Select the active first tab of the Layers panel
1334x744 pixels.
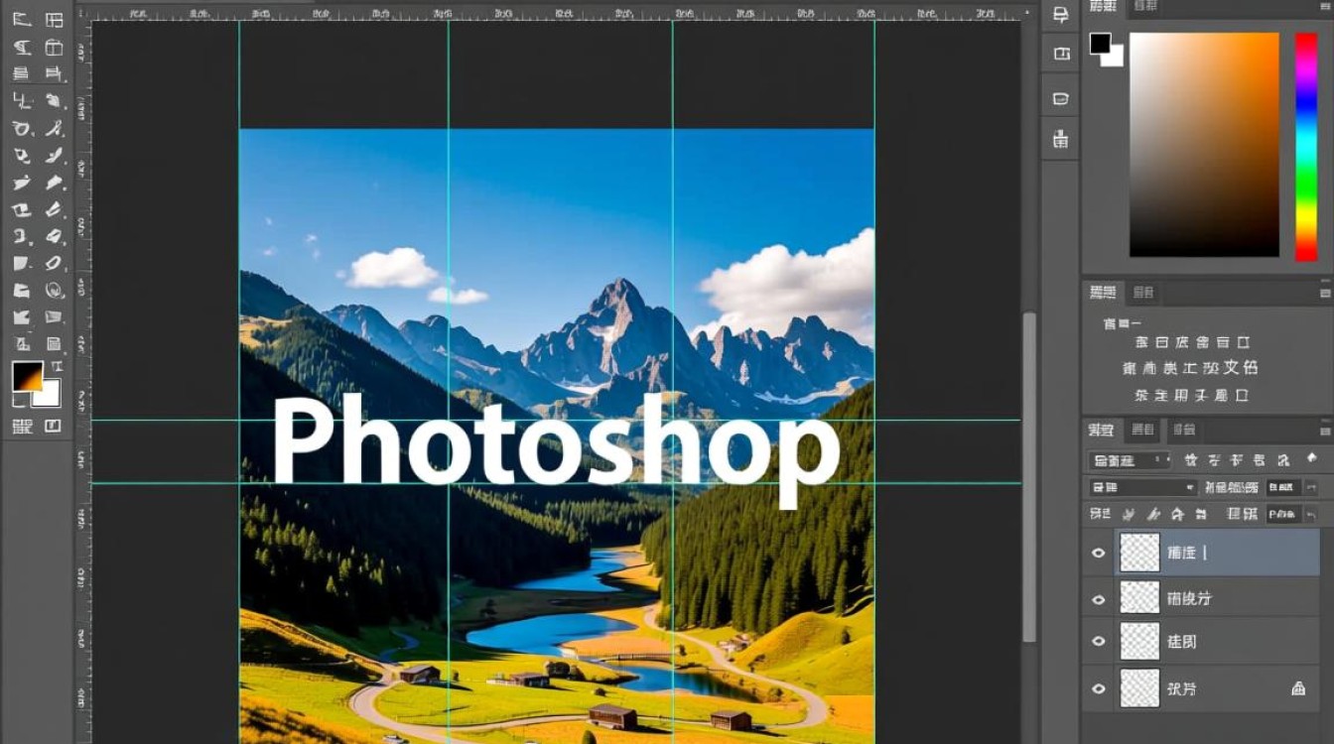tap(1102, 431)
